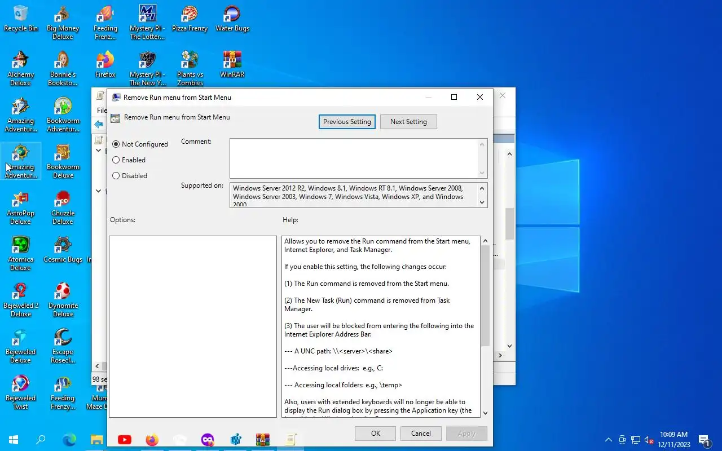Select the Dynomite Deluxe desktop icon
This screenshot has width=722, height=451.
point(63,300)
